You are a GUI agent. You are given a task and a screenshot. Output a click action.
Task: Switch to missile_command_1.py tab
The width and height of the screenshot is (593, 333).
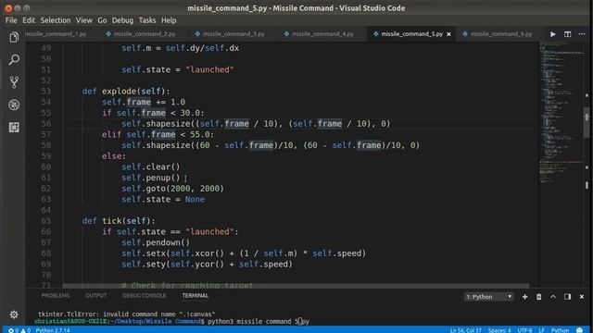point(56,34)
